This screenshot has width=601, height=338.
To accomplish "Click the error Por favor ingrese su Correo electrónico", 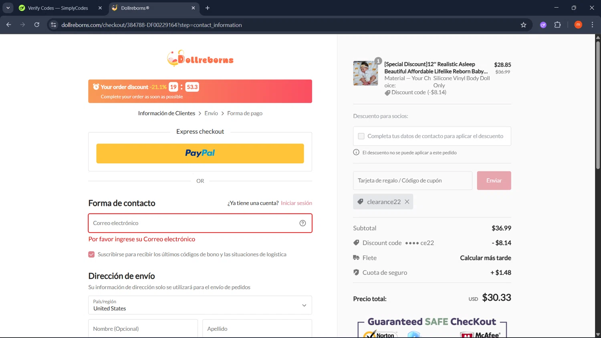I will [142, 239].
